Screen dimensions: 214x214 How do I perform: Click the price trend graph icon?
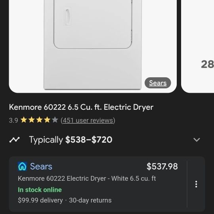pos(15,140)
